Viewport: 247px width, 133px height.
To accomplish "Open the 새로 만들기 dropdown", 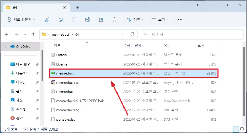I will click(21, 20).
